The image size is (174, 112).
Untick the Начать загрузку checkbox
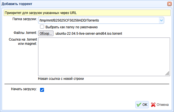[42, 90]
